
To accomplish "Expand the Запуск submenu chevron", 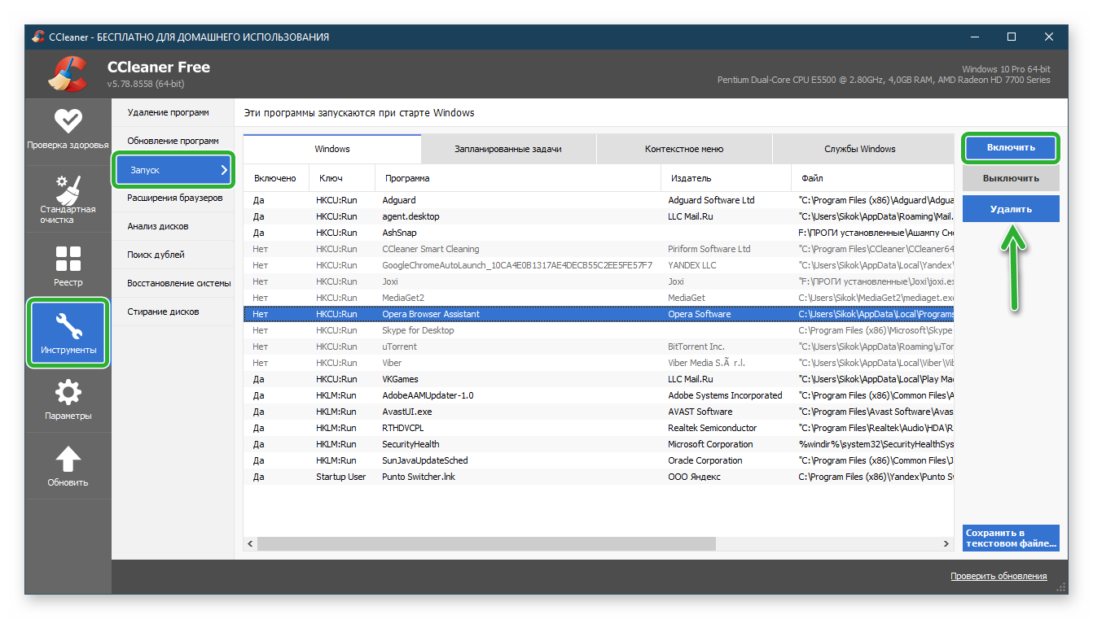I will (x=224, y=170).
